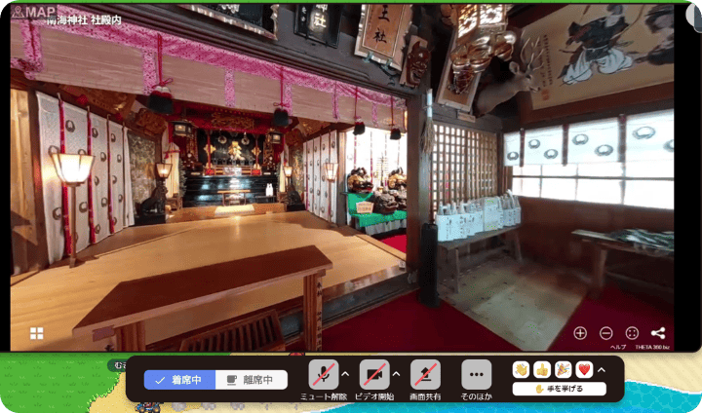Switch status to 離席中
This screenshot has height=413, width=702.
tap(252, 380)
